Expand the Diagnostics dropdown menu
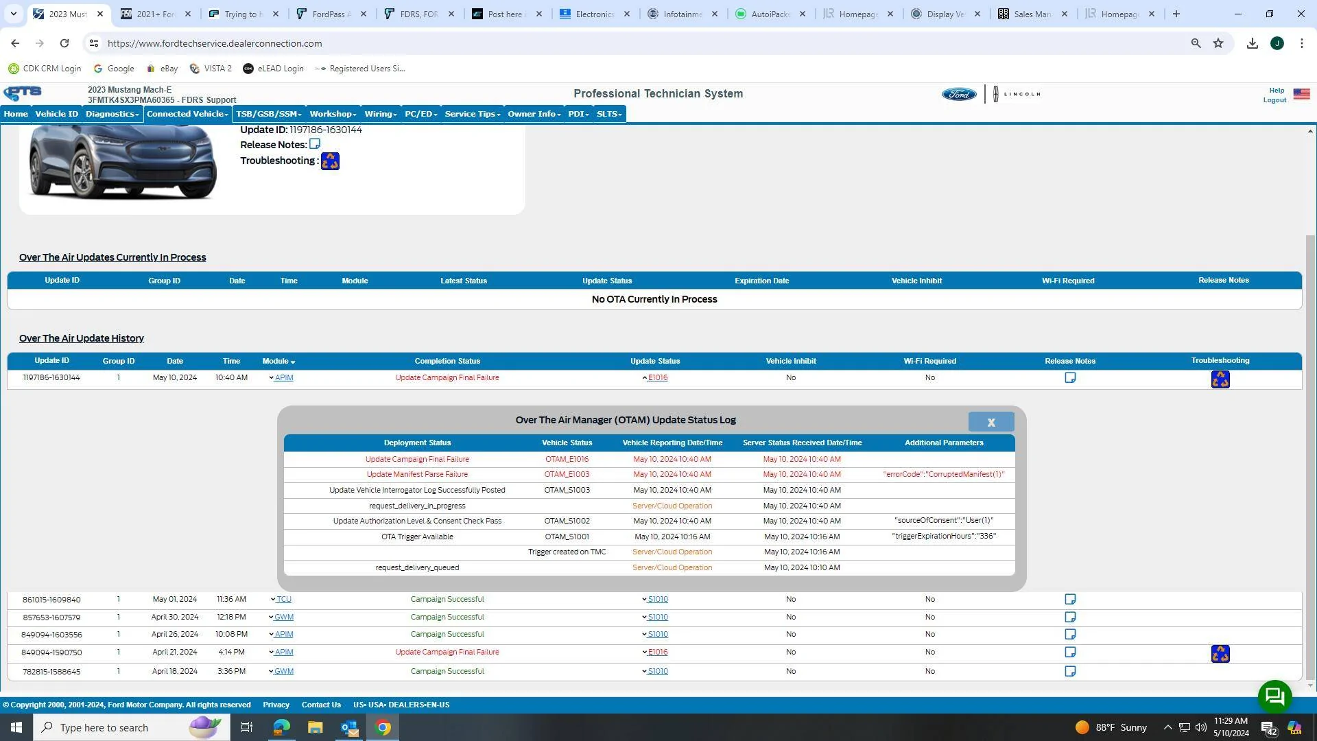Screen dimensions: 1317x741 coord(112,114)
